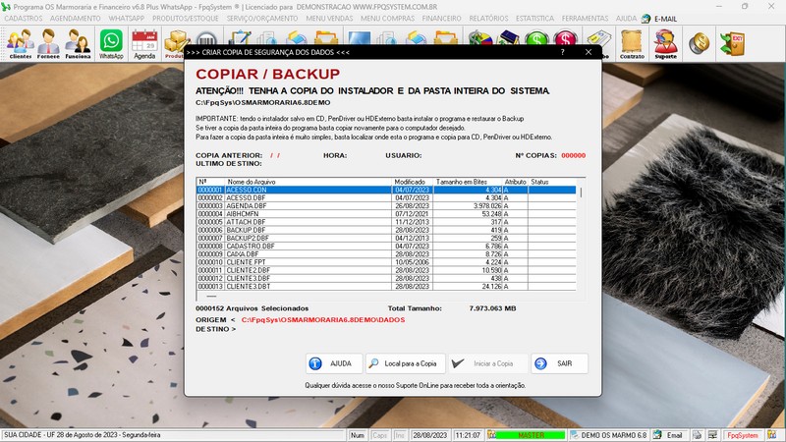
Task: Open the FERRAMENTAS menu
Action: (x=584, y=19)
